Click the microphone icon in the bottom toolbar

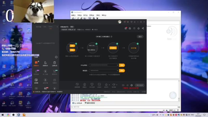pyautogui.click(x=106, y=84)
